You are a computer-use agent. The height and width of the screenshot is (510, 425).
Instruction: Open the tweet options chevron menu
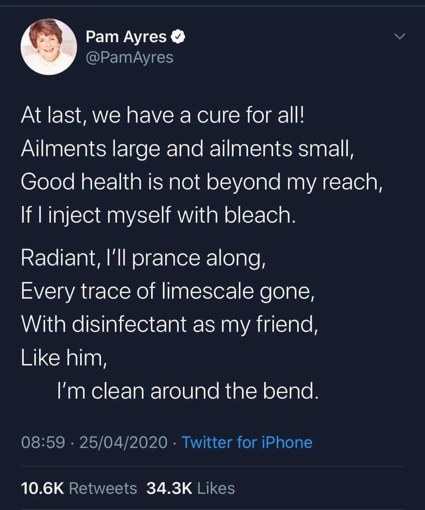point(399,37)
